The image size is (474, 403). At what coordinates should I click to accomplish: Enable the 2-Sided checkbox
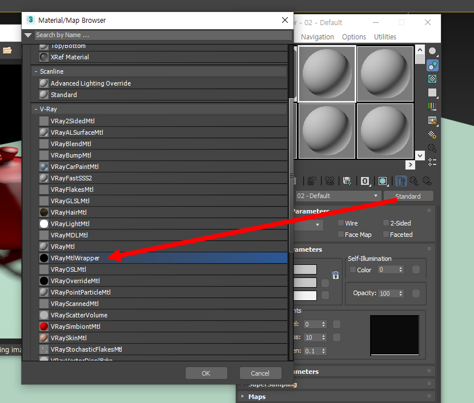(385, 223)
